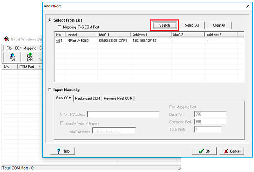Click the NPort IP Address input field
This screenshot has height=172, width=254.
point(123,114)
